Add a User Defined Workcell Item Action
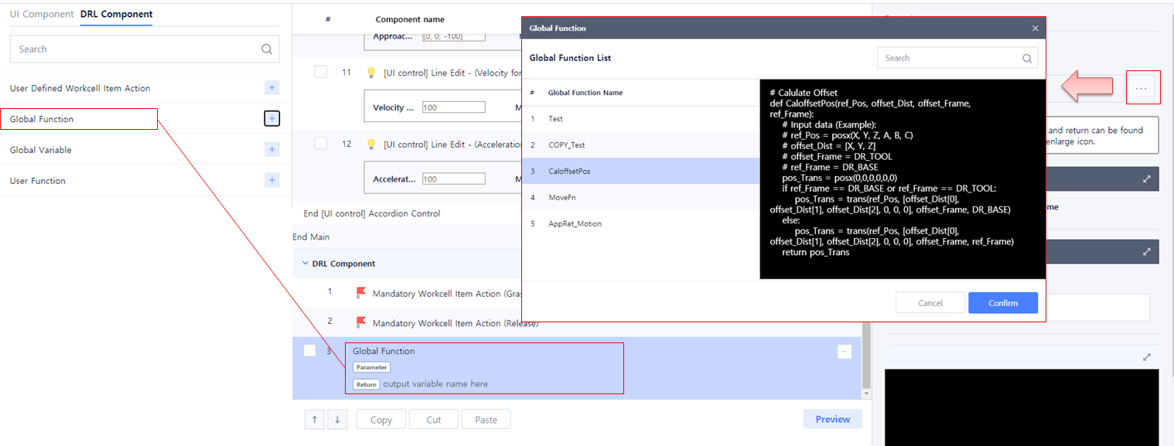The width and height of the screenshot is (1174, 446). pos(271,88)
